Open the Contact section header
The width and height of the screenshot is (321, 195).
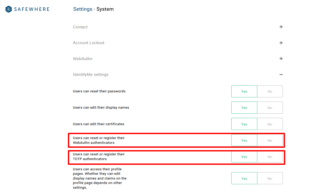coord(80,27)
